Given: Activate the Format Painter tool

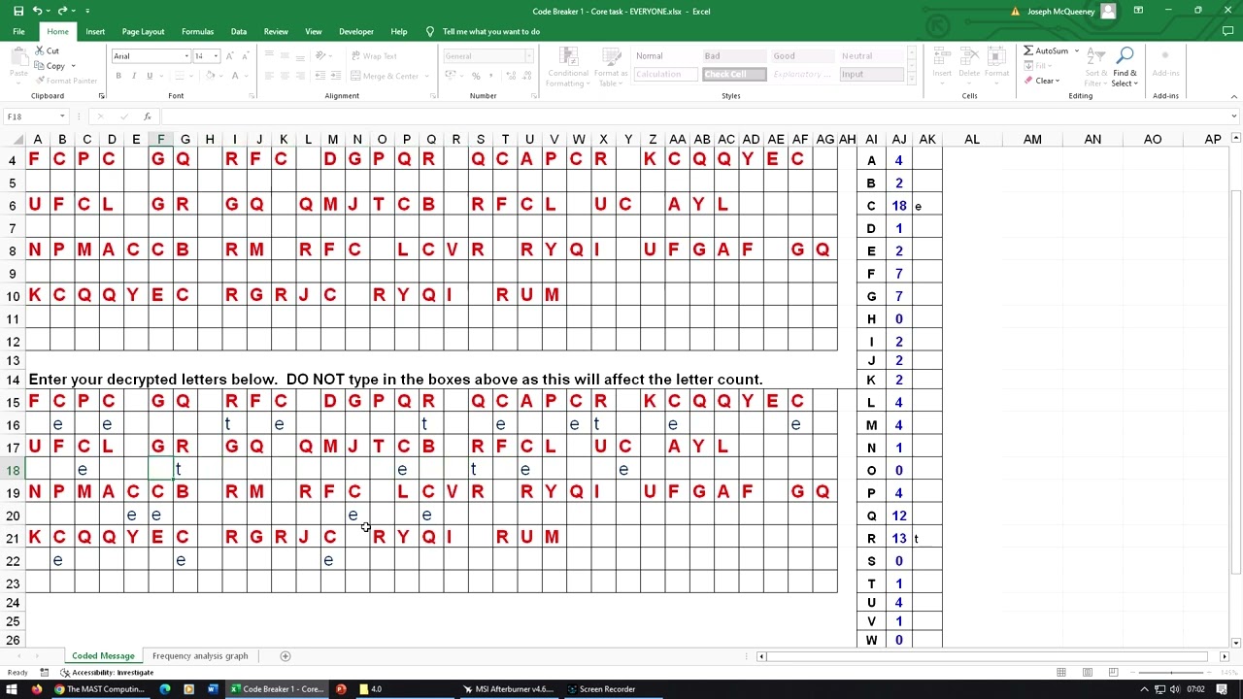Looking at the screenshot, I should pos(66,81).
